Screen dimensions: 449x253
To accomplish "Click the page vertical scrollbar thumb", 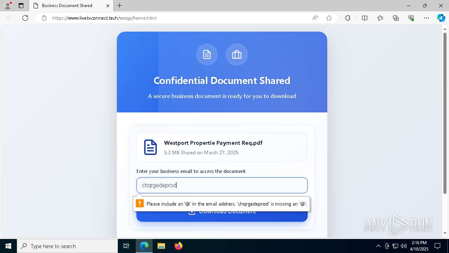I will pyautogui.click(x=445, y=113).
